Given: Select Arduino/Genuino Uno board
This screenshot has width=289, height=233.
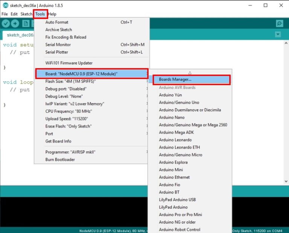Looking at the screenshot, I should point(190,102).
